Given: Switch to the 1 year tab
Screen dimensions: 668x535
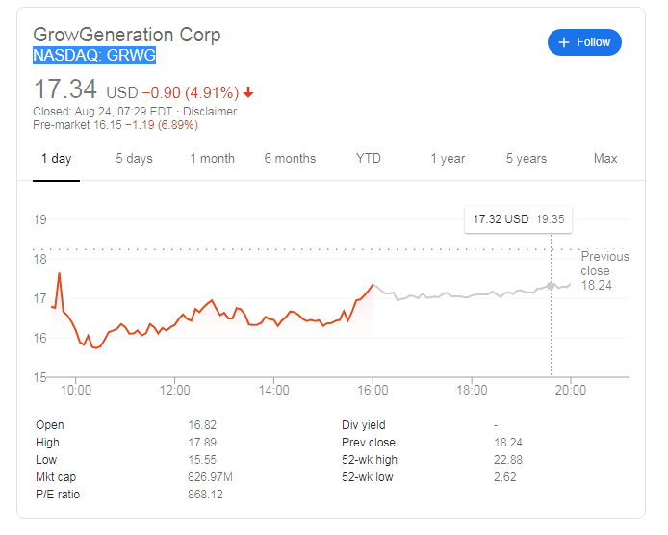Looking at the screenshot, I should (448, 159).
